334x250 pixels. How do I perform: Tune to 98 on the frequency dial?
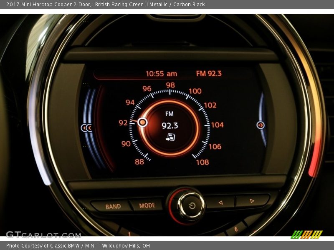pos(170,85)
